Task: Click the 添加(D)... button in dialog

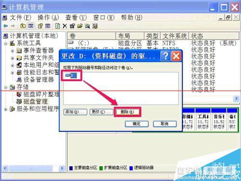Action: click(75, 112)
